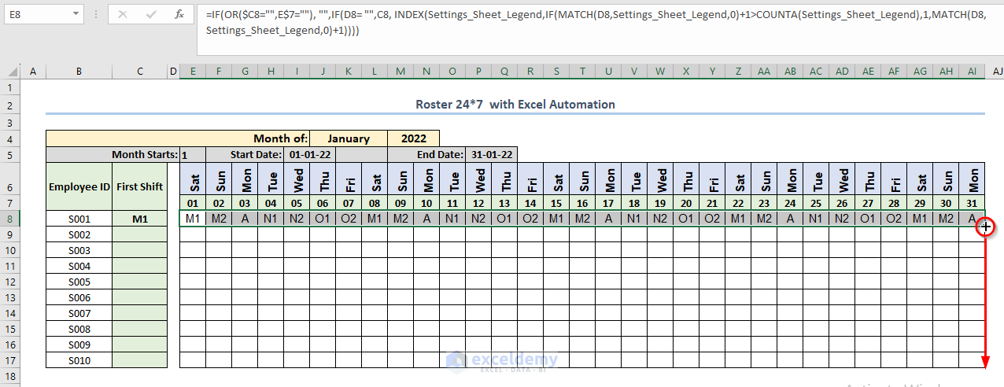
Task: Click the Enter checkmark icon in formula bar
Action: [x=152, y=14]
